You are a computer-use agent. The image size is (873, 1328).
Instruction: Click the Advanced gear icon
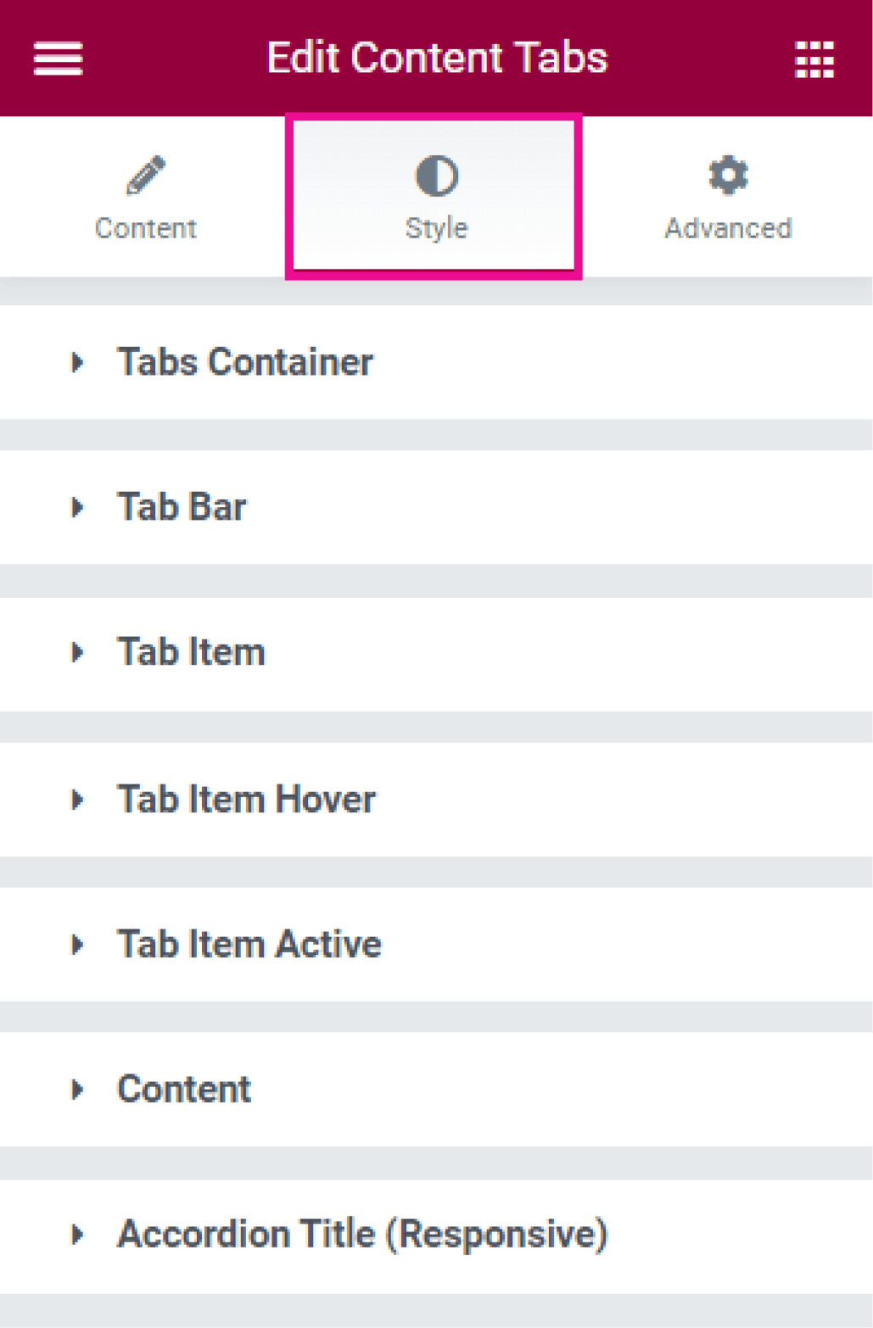point(728,176)
